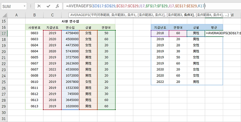Image resolution: width=241 pixels, height=122 pixels.
Task: Click the 성별 header in left table
Action: pos(88,27)
